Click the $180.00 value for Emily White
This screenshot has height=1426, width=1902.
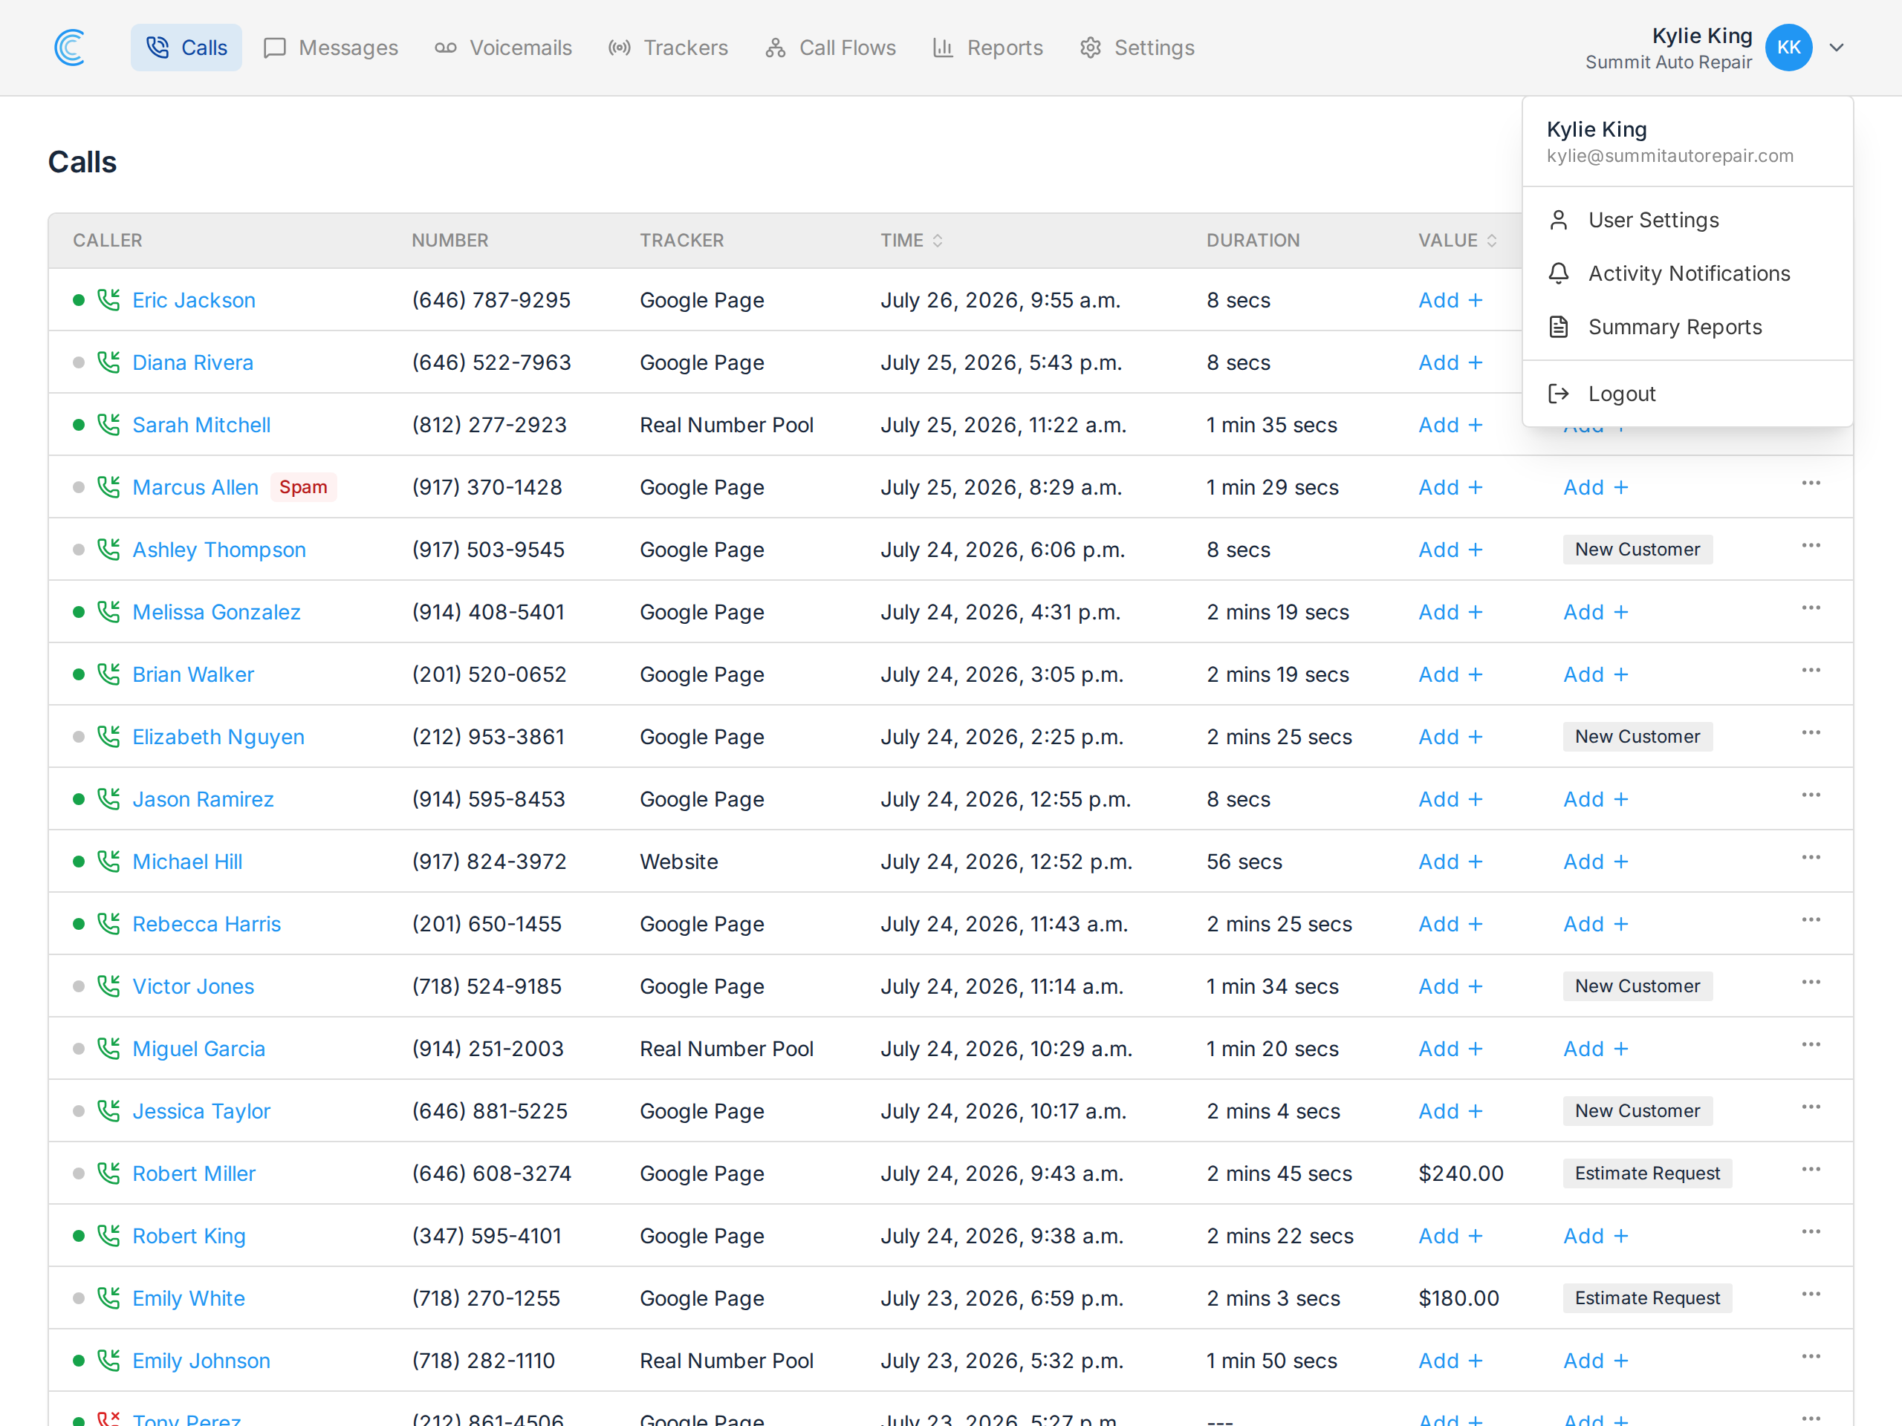[1458, 1298]
